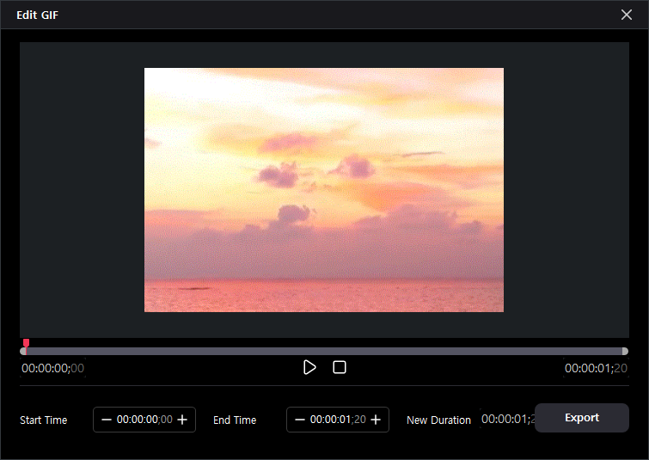Image resolution: width=649 pixels, height=460 pixels.
Task: Decrease End Time with minus icon
Action: point(300,420)
